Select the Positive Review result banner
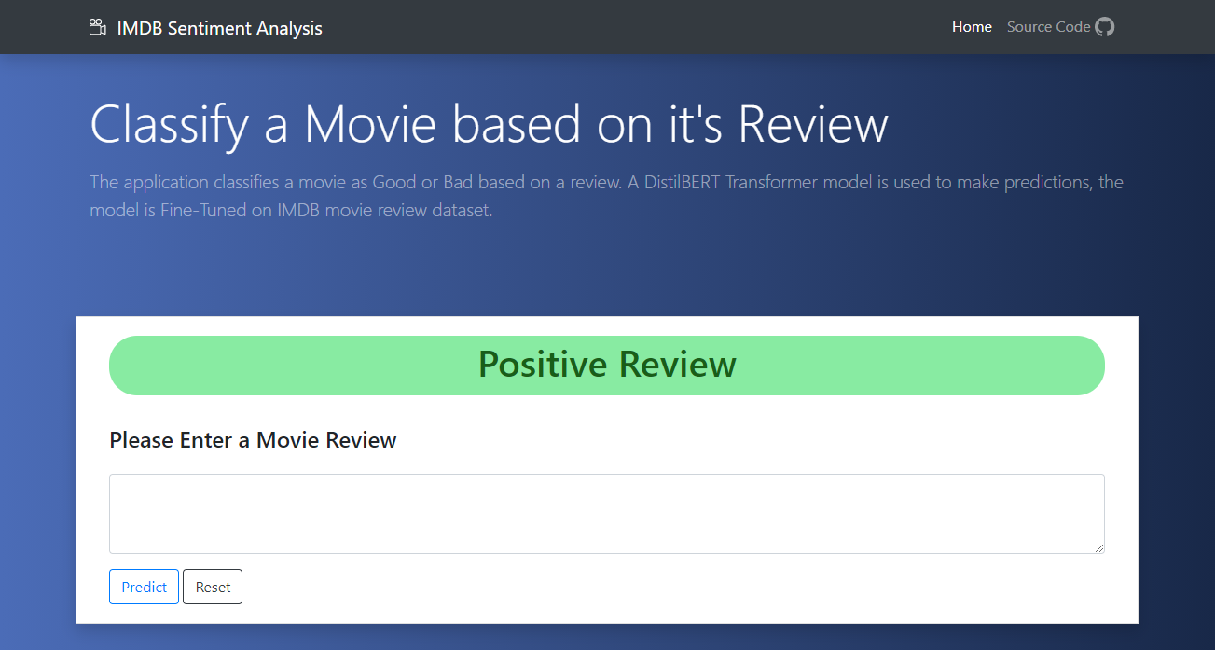This screenshot has height=650, width=1215. tap(607, 365)
